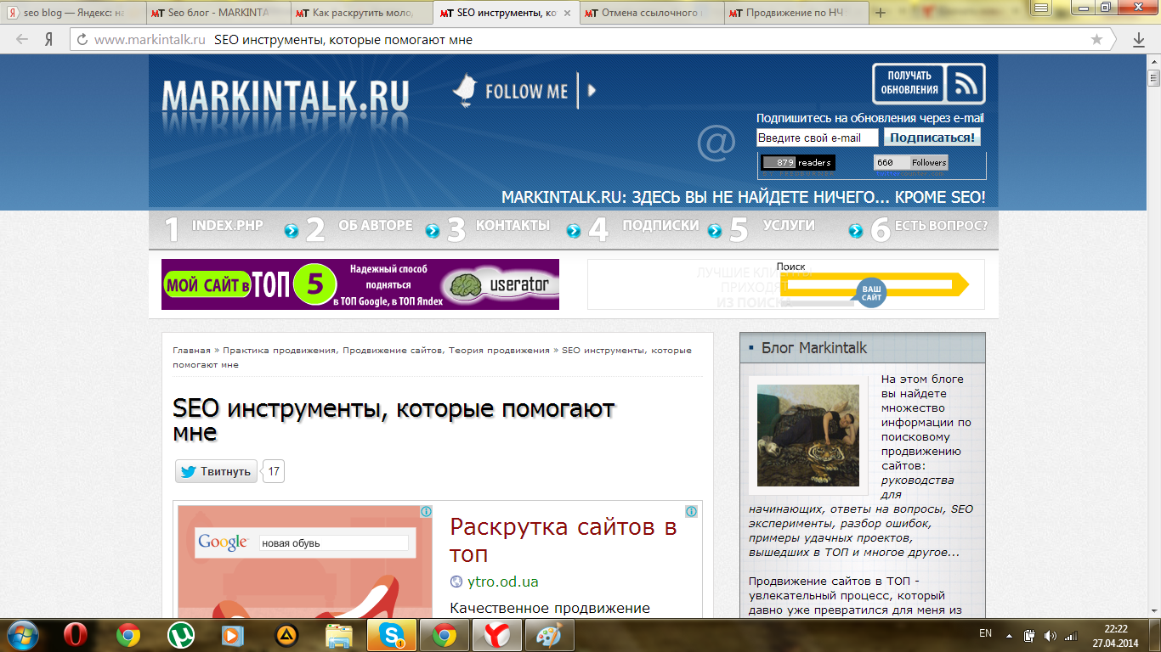Click the Google shoe ad image
The height and width of the screenshot is (652, 1161).
click(305, 564)
